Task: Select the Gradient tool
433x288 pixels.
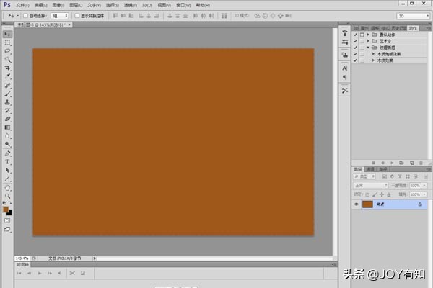Action: click(x=7, y=127)
